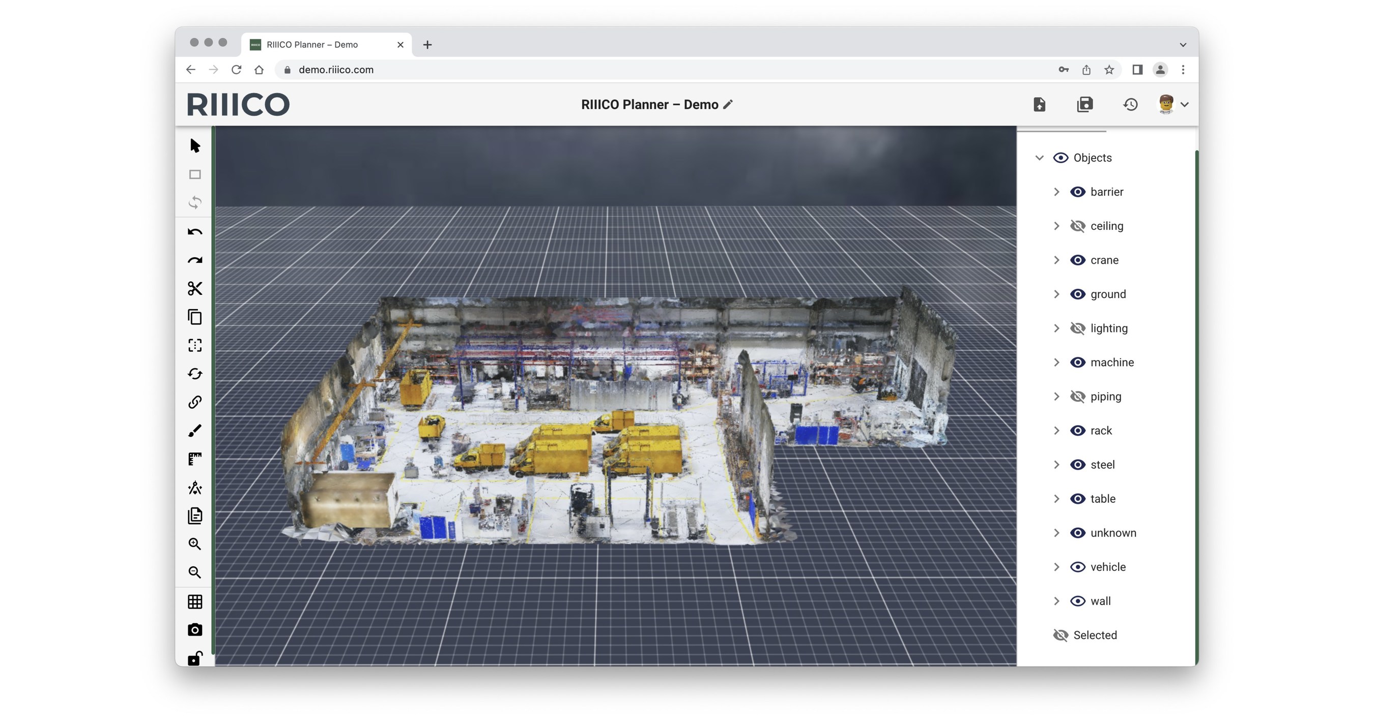This screenshot has width=1374, height=719.
Task: Click the RIIICO logo
Action: coord(238,104)
